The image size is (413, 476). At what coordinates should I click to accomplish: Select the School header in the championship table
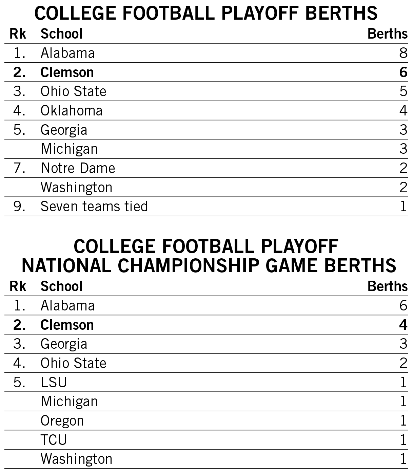tap(61, 286)
